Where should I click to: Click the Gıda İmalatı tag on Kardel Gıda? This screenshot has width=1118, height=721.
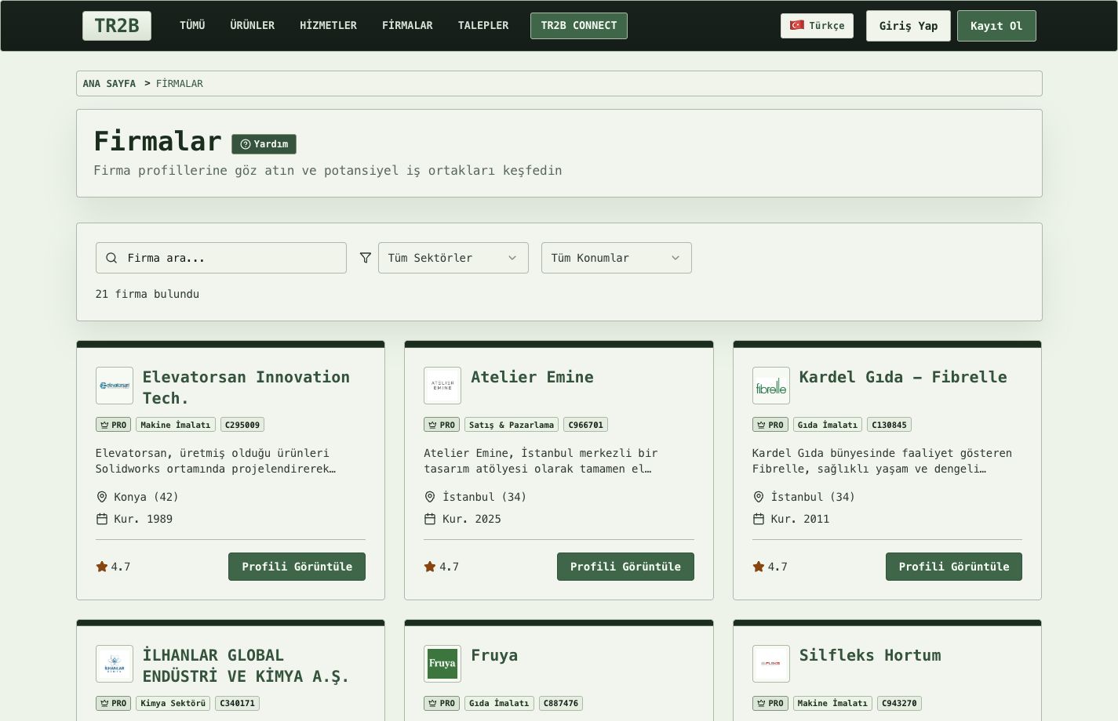click(x=828, y=425)
